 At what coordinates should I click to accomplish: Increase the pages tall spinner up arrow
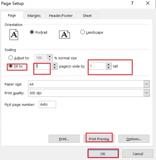click(x=108, y=65)
